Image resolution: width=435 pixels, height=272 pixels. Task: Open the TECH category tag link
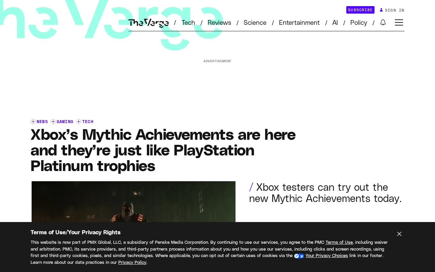[x=88, y=122]
